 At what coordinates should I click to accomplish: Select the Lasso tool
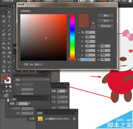(x=9, y=17)
